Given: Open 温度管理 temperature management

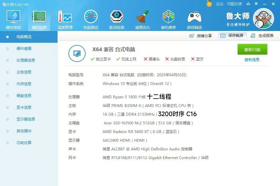Looking at the screenshot, I should [x=65, y=20].
